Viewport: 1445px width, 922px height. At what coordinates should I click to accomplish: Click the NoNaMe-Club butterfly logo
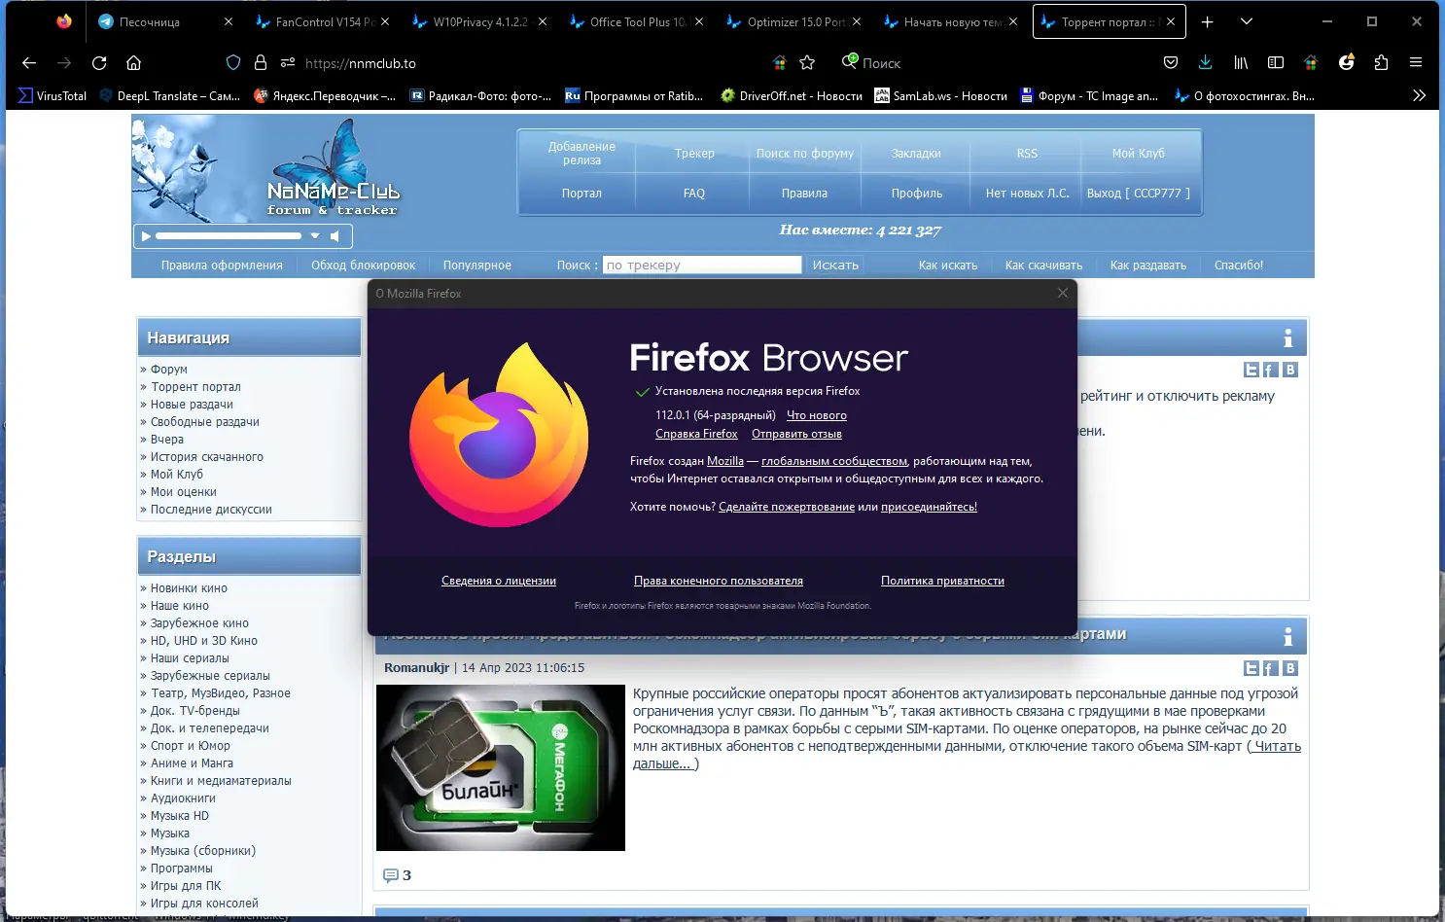click(333, 167)
